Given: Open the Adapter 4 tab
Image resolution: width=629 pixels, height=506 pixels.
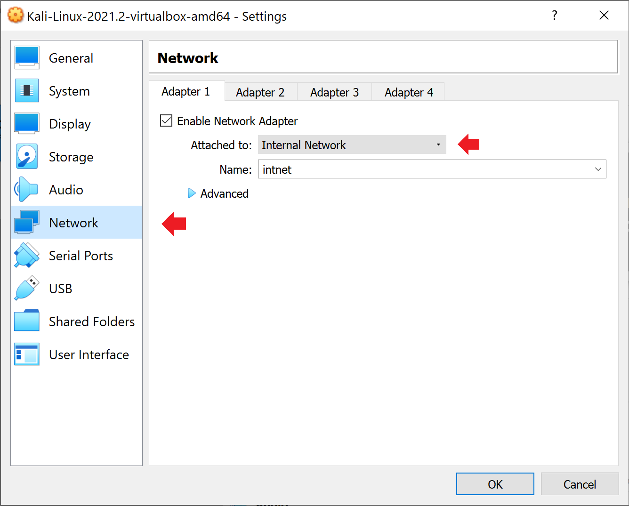Looking at the screenshot, I should (x=409, y=92).
